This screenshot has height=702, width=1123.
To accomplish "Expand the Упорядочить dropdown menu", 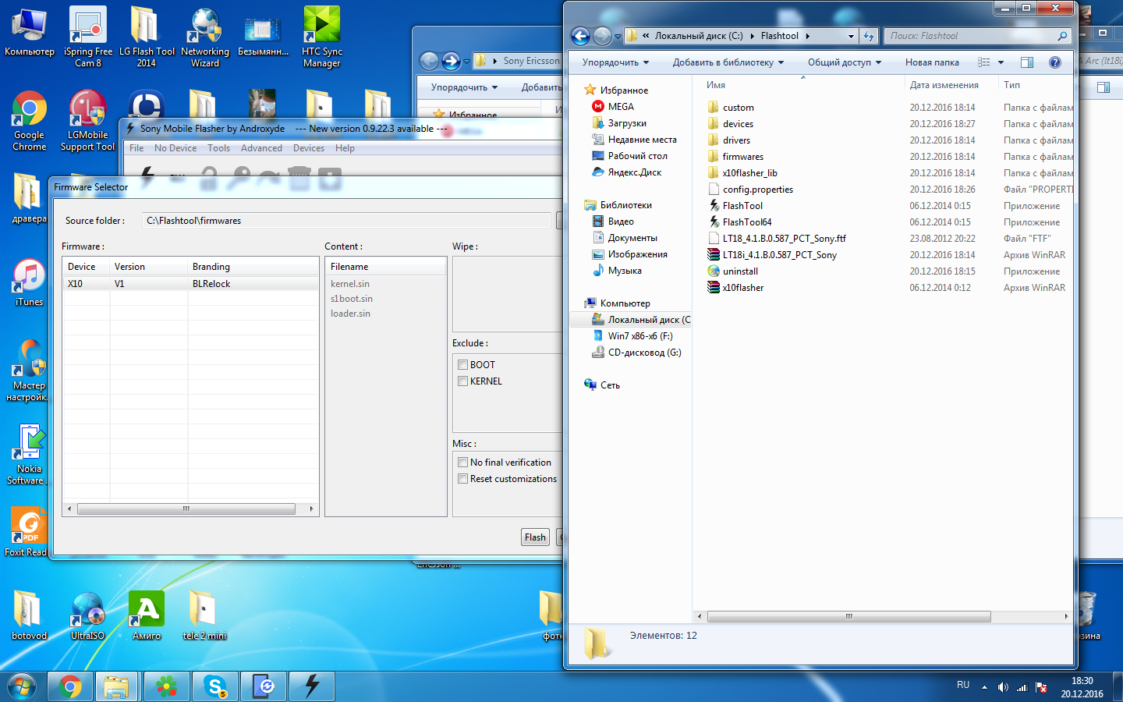I will [618, 62].
